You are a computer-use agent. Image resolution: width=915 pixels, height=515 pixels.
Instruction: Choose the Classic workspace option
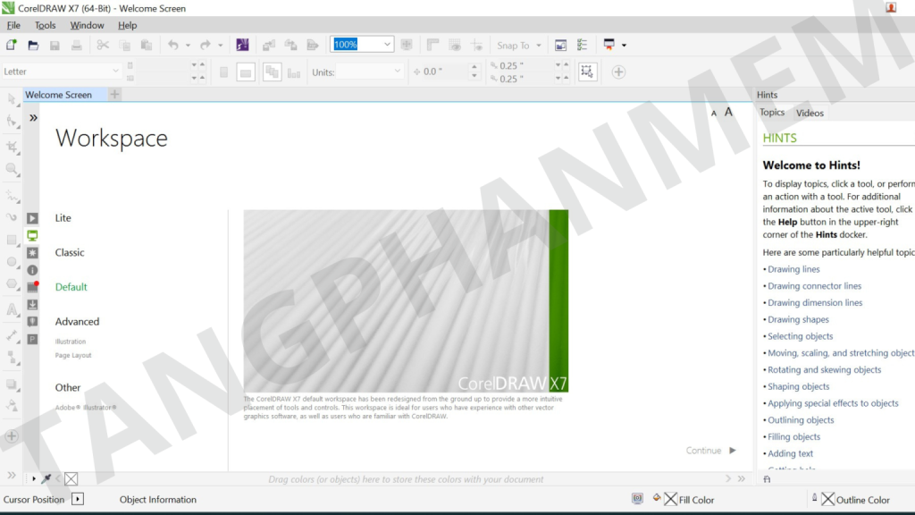[70, 253]
